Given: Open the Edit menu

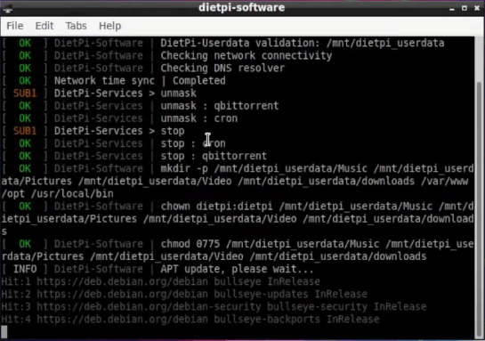Looking at the screenshot, I should 44,26.
